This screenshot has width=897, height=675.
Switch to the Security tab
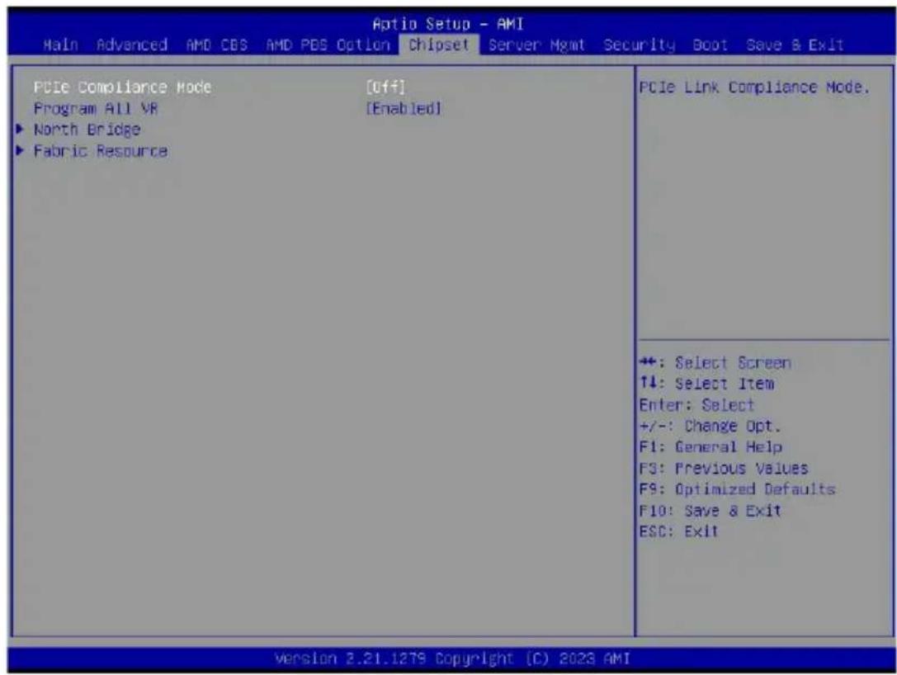(639, 45)
